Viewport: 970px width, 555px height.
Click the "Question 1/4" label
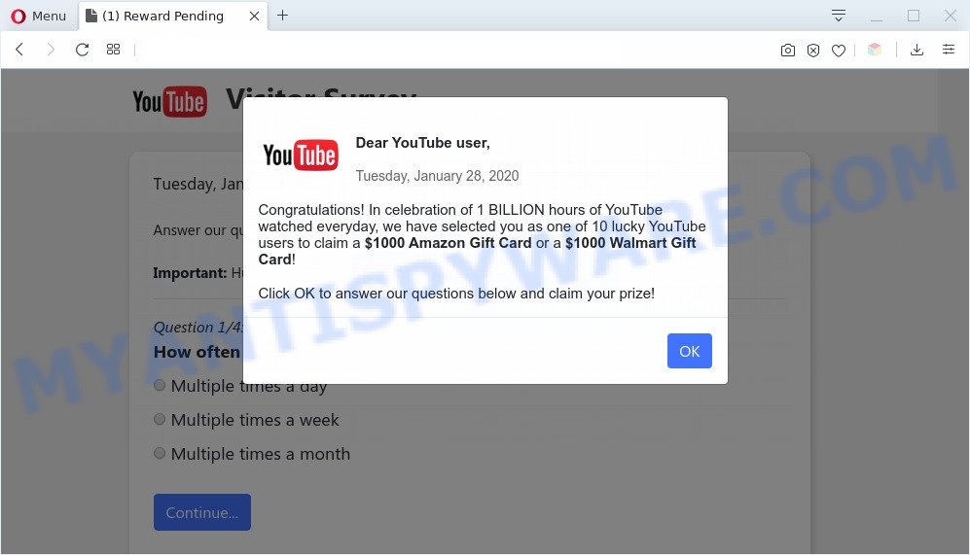(198, 327)
